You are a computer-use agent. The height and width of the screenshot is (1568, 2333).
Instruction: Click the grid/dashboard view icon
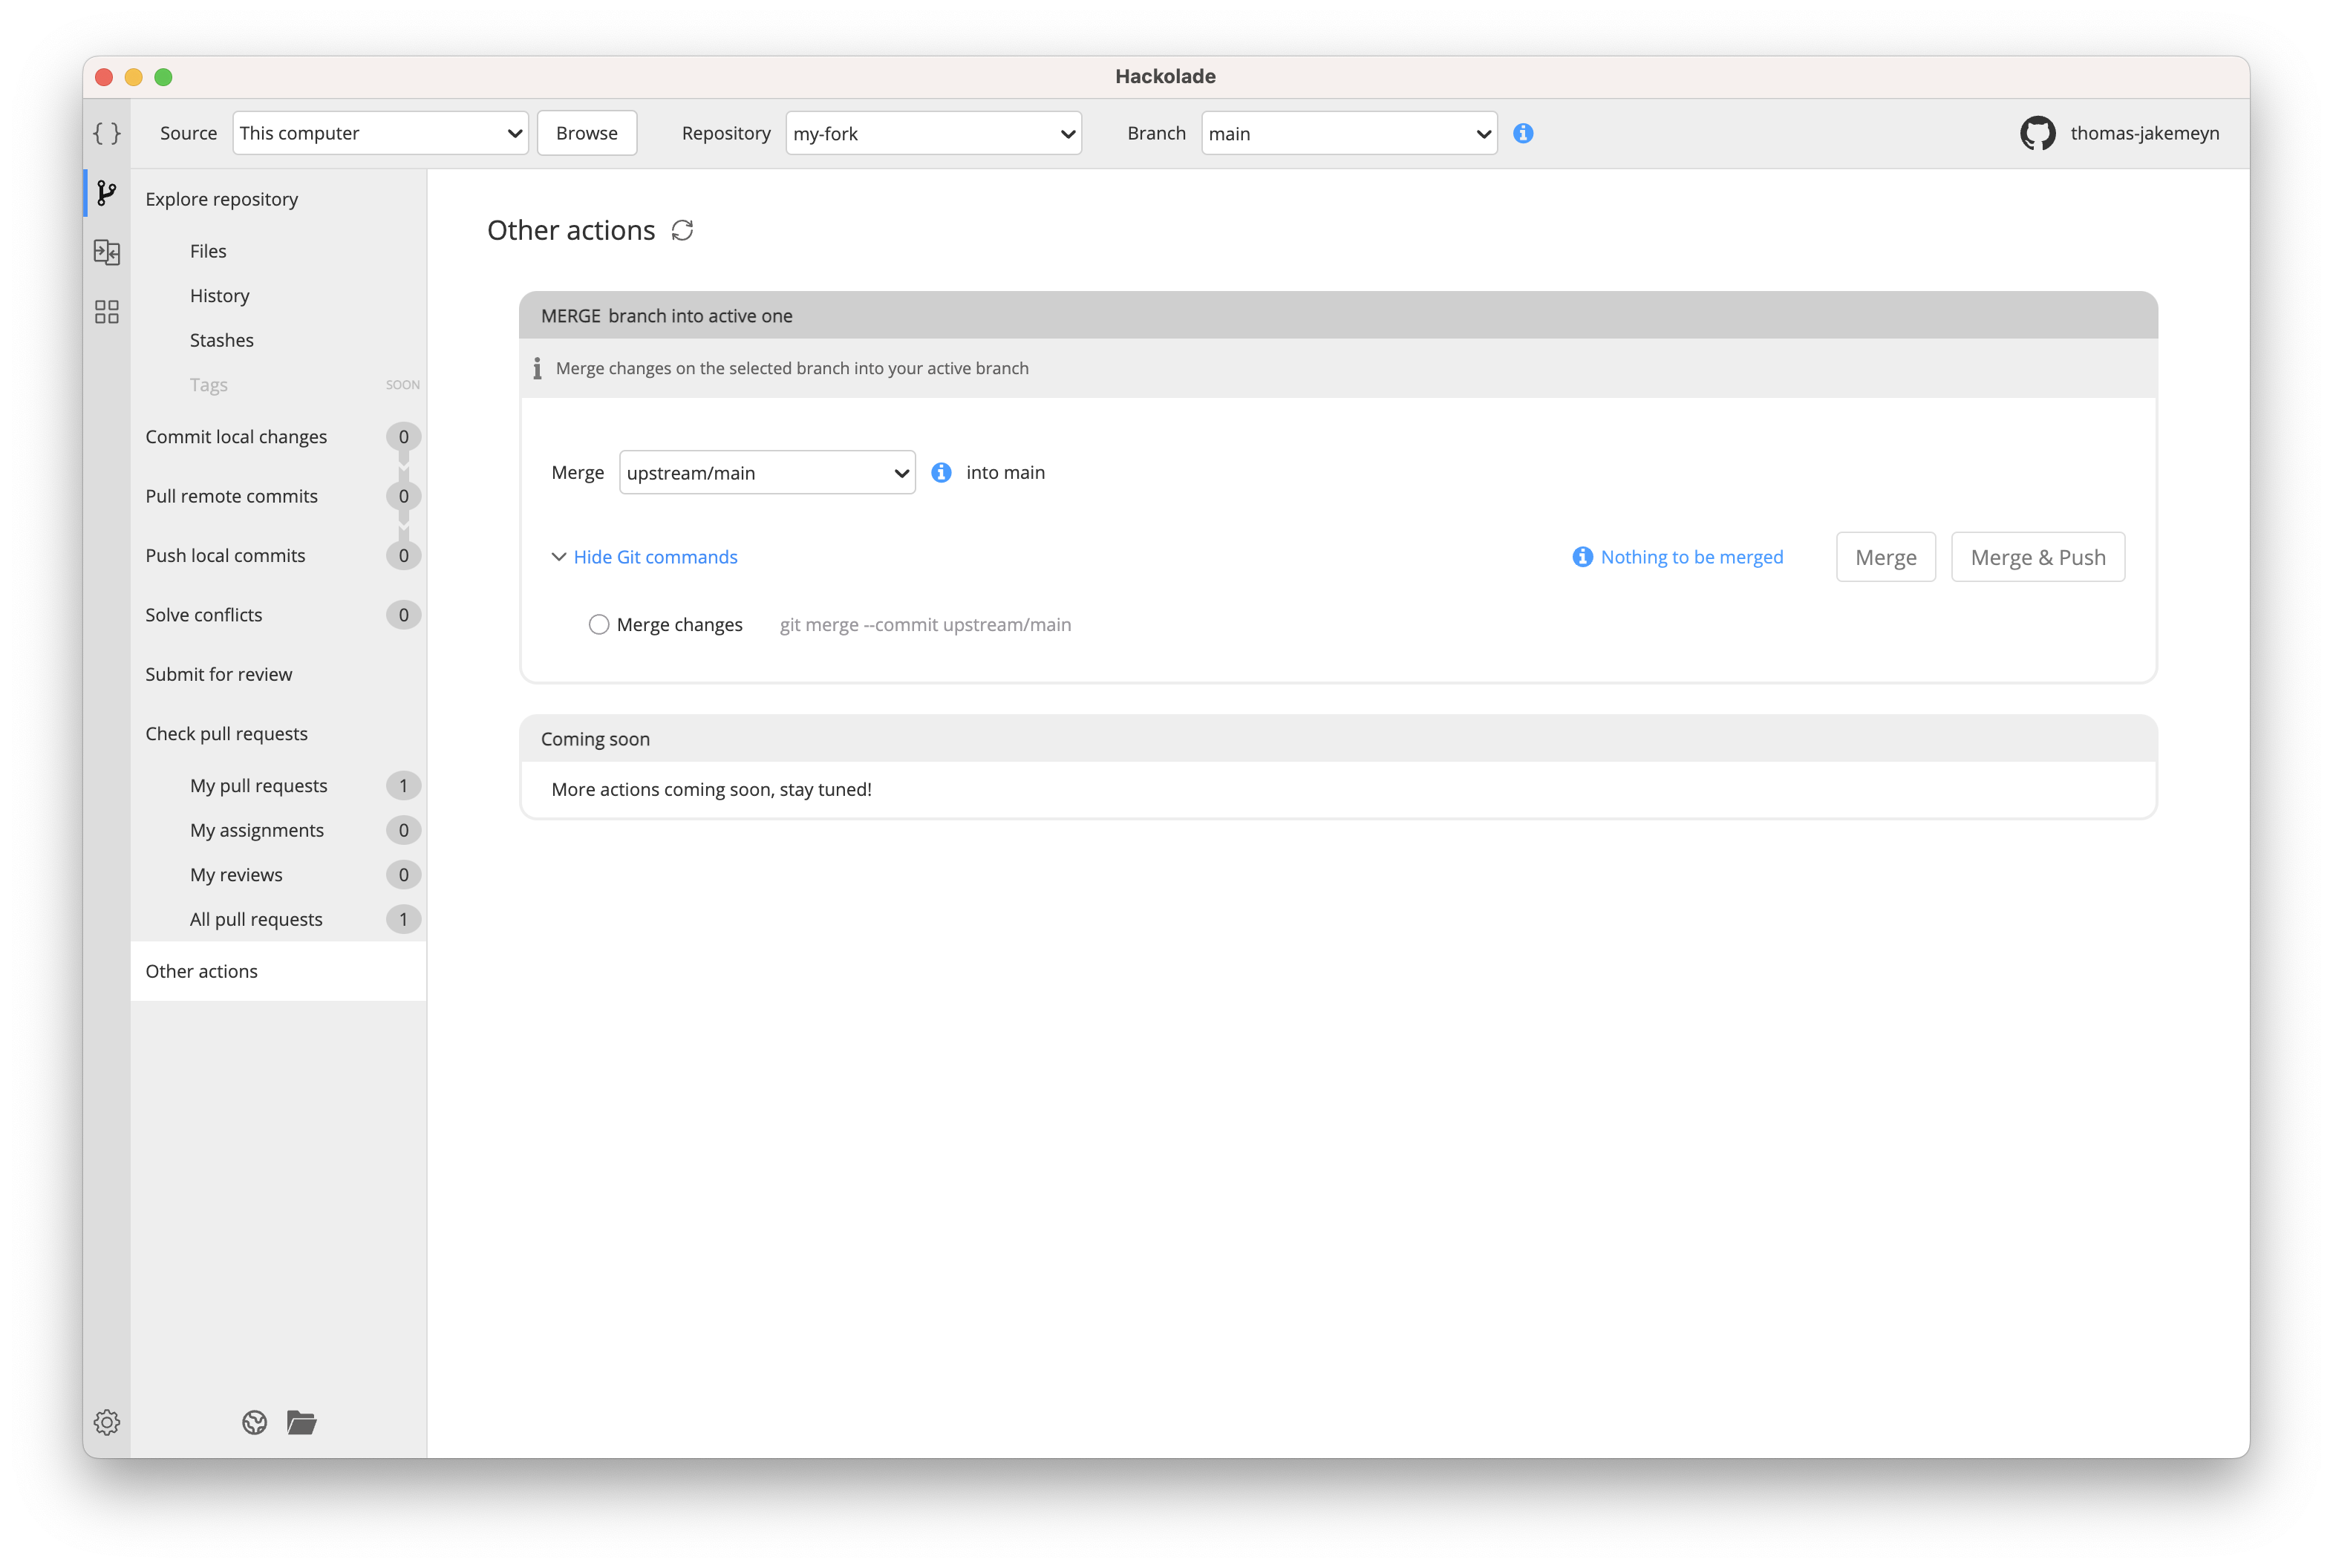(x=108, y=315)
